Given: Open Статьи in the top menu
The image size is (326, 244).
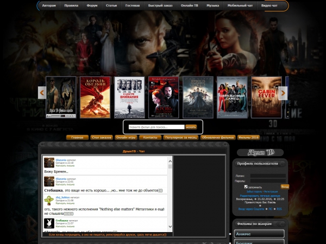Looking at the screenshot, I should 111,5.
